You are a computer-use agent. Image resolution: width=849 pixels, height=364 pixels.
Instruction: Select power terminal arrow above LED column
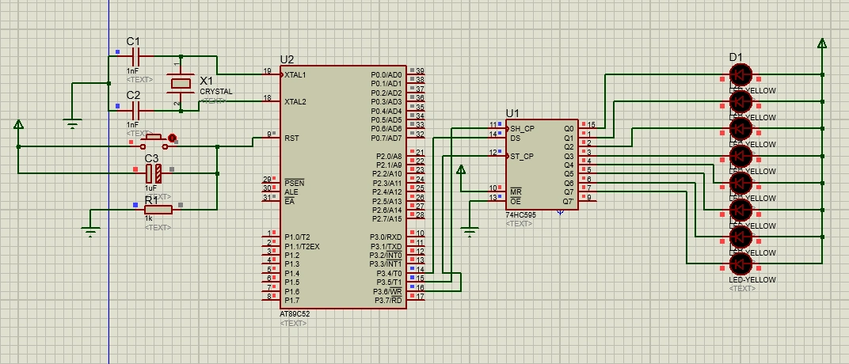coord(821,44)
